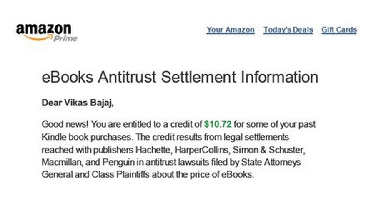Viewport: 376px width, 216px height.
Task: Click the eBooks Antitrust Settlement Information heading
Action: pos(180,77)
